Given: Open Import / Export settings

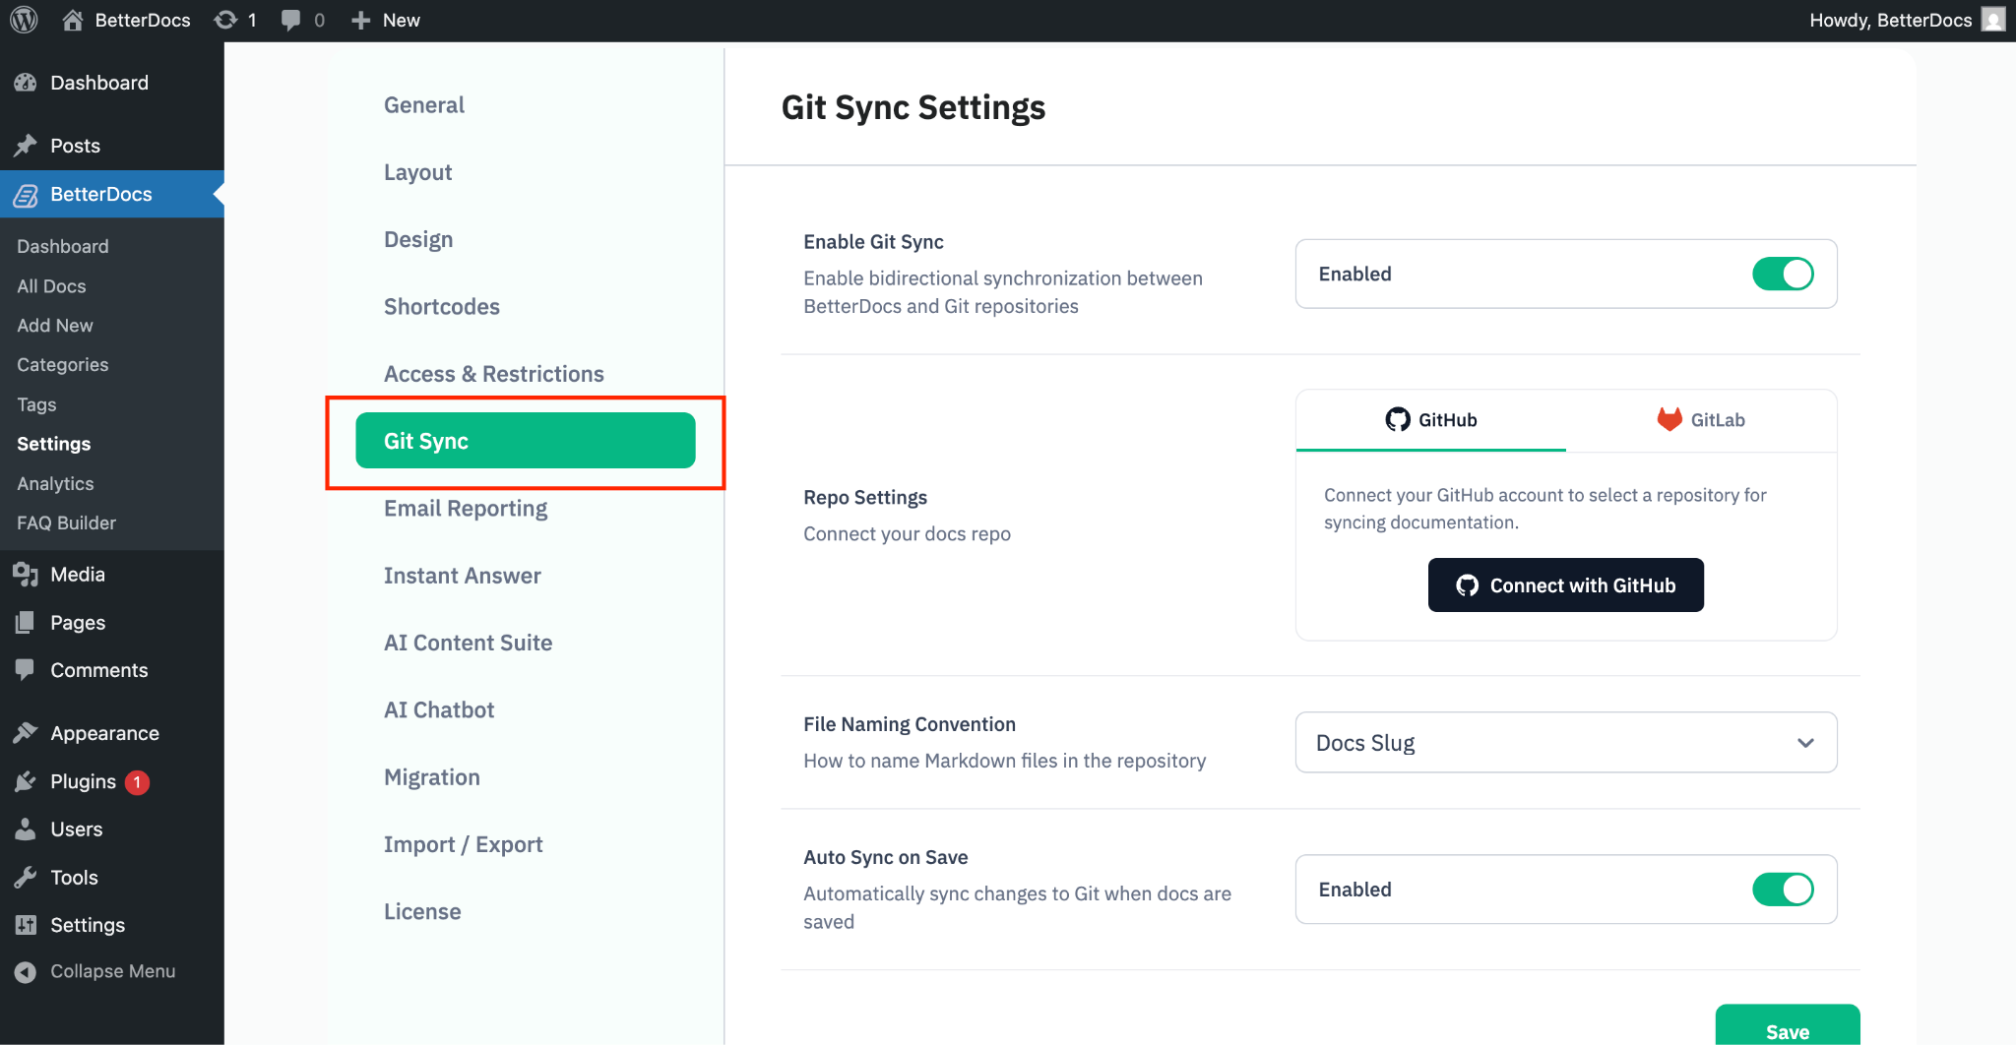Looking at the screenshot, I should pyautogui.click(x=464, y=844).
